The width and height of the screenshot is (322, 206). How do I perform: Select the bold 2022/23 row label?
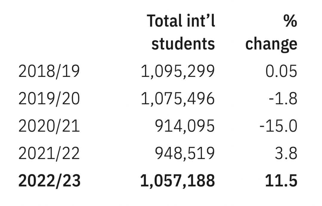(x=49, y=181)
